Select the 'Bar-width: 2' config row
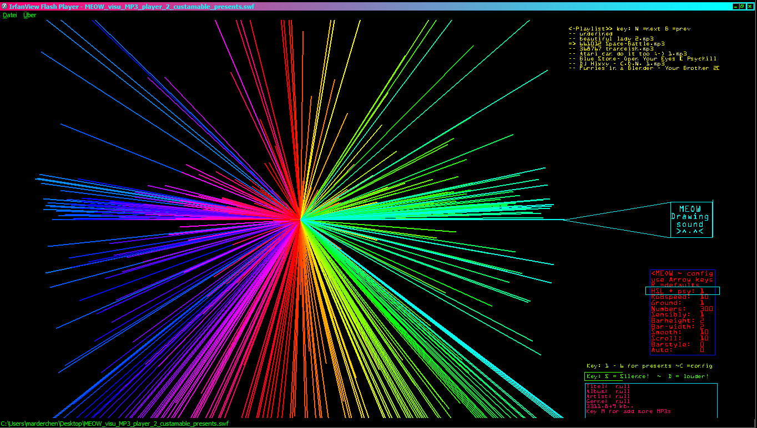Screen dimensions: 757x428 [678, 327]
